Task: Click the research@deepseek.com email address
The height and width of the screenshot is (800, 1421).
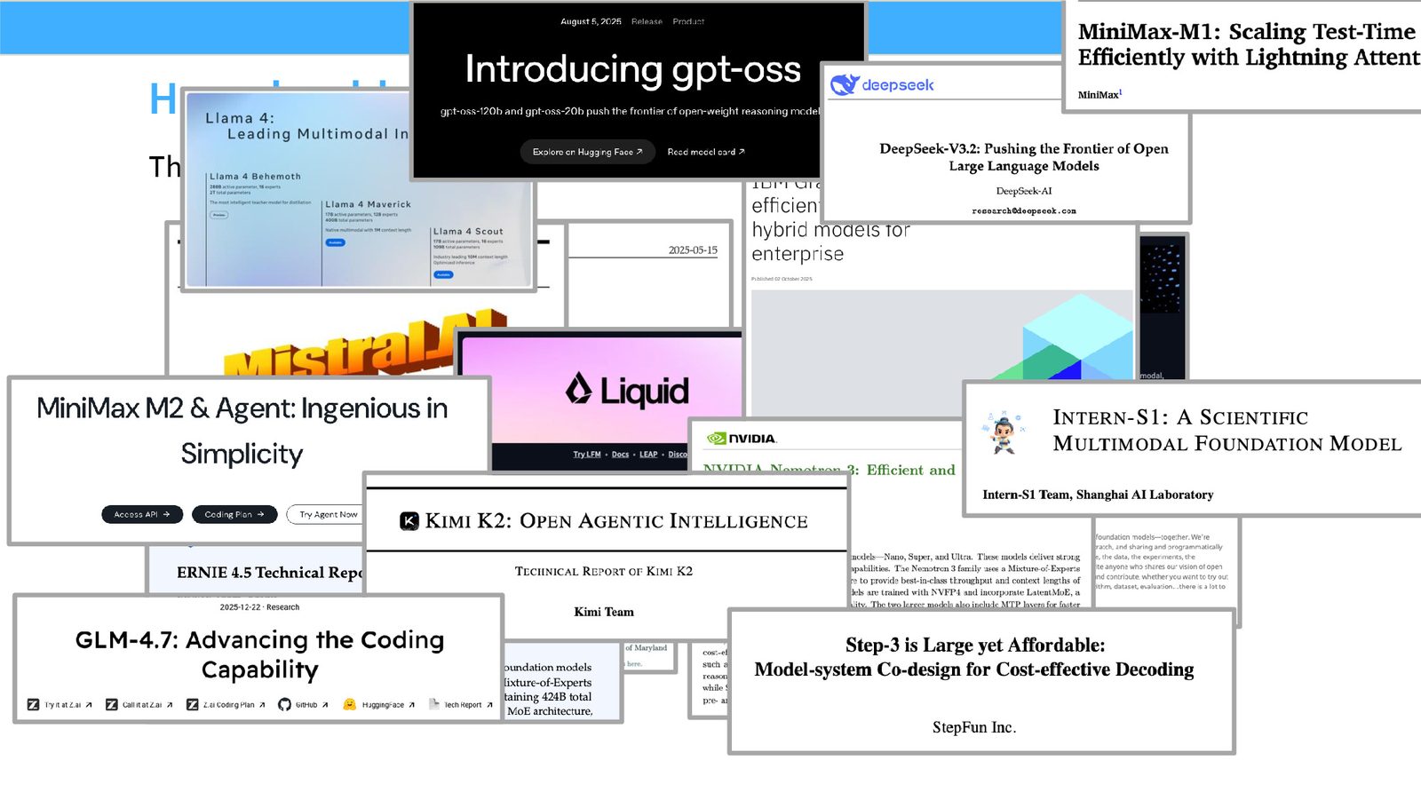Action: 1024,211
